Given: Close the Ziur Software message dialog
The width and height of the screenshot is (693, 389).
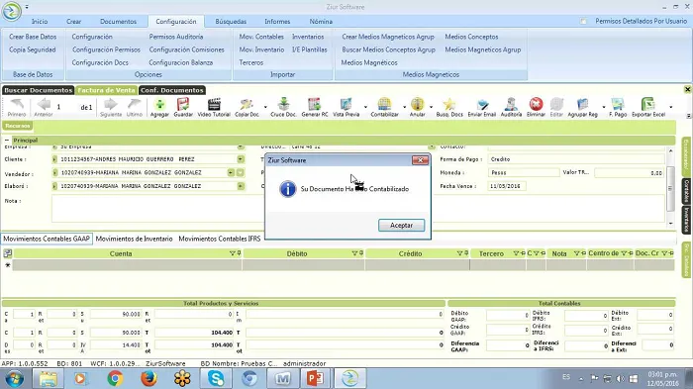Looking at the screenshot, I should click(x=421, y=160).
